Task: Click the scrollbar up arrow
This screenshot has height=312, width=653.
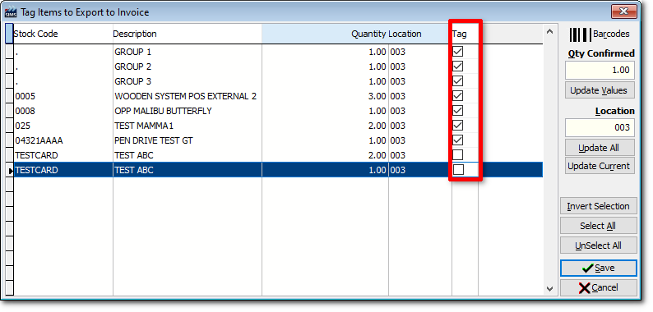Action: coord(549,32)
